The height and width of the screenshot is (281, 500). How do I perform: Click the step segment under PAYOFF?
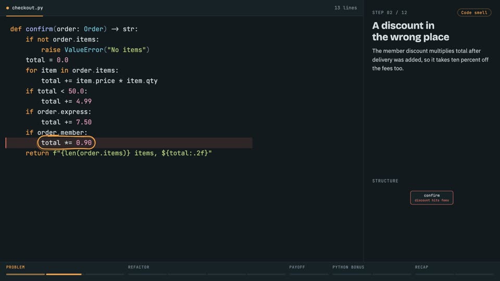(x=309, y=274)
